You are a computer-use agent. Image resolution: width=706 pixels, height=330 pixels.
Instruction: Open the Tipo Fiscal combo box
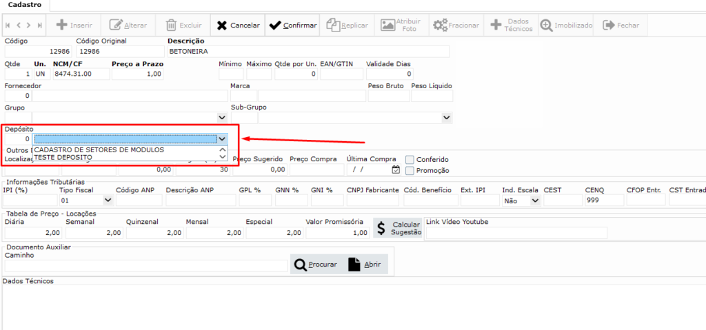[x=108, y=200]
